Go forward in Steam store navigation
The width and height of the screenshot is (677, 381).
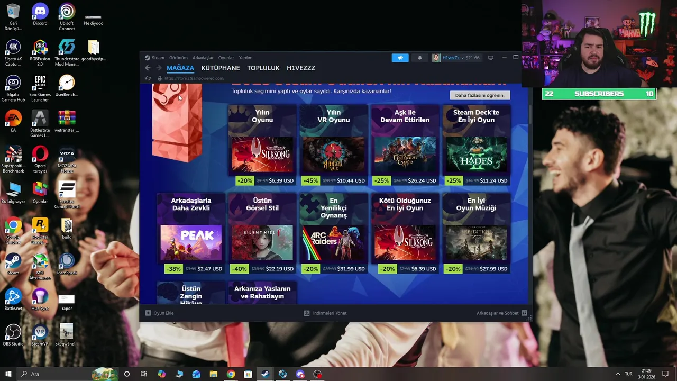[159, 68]
